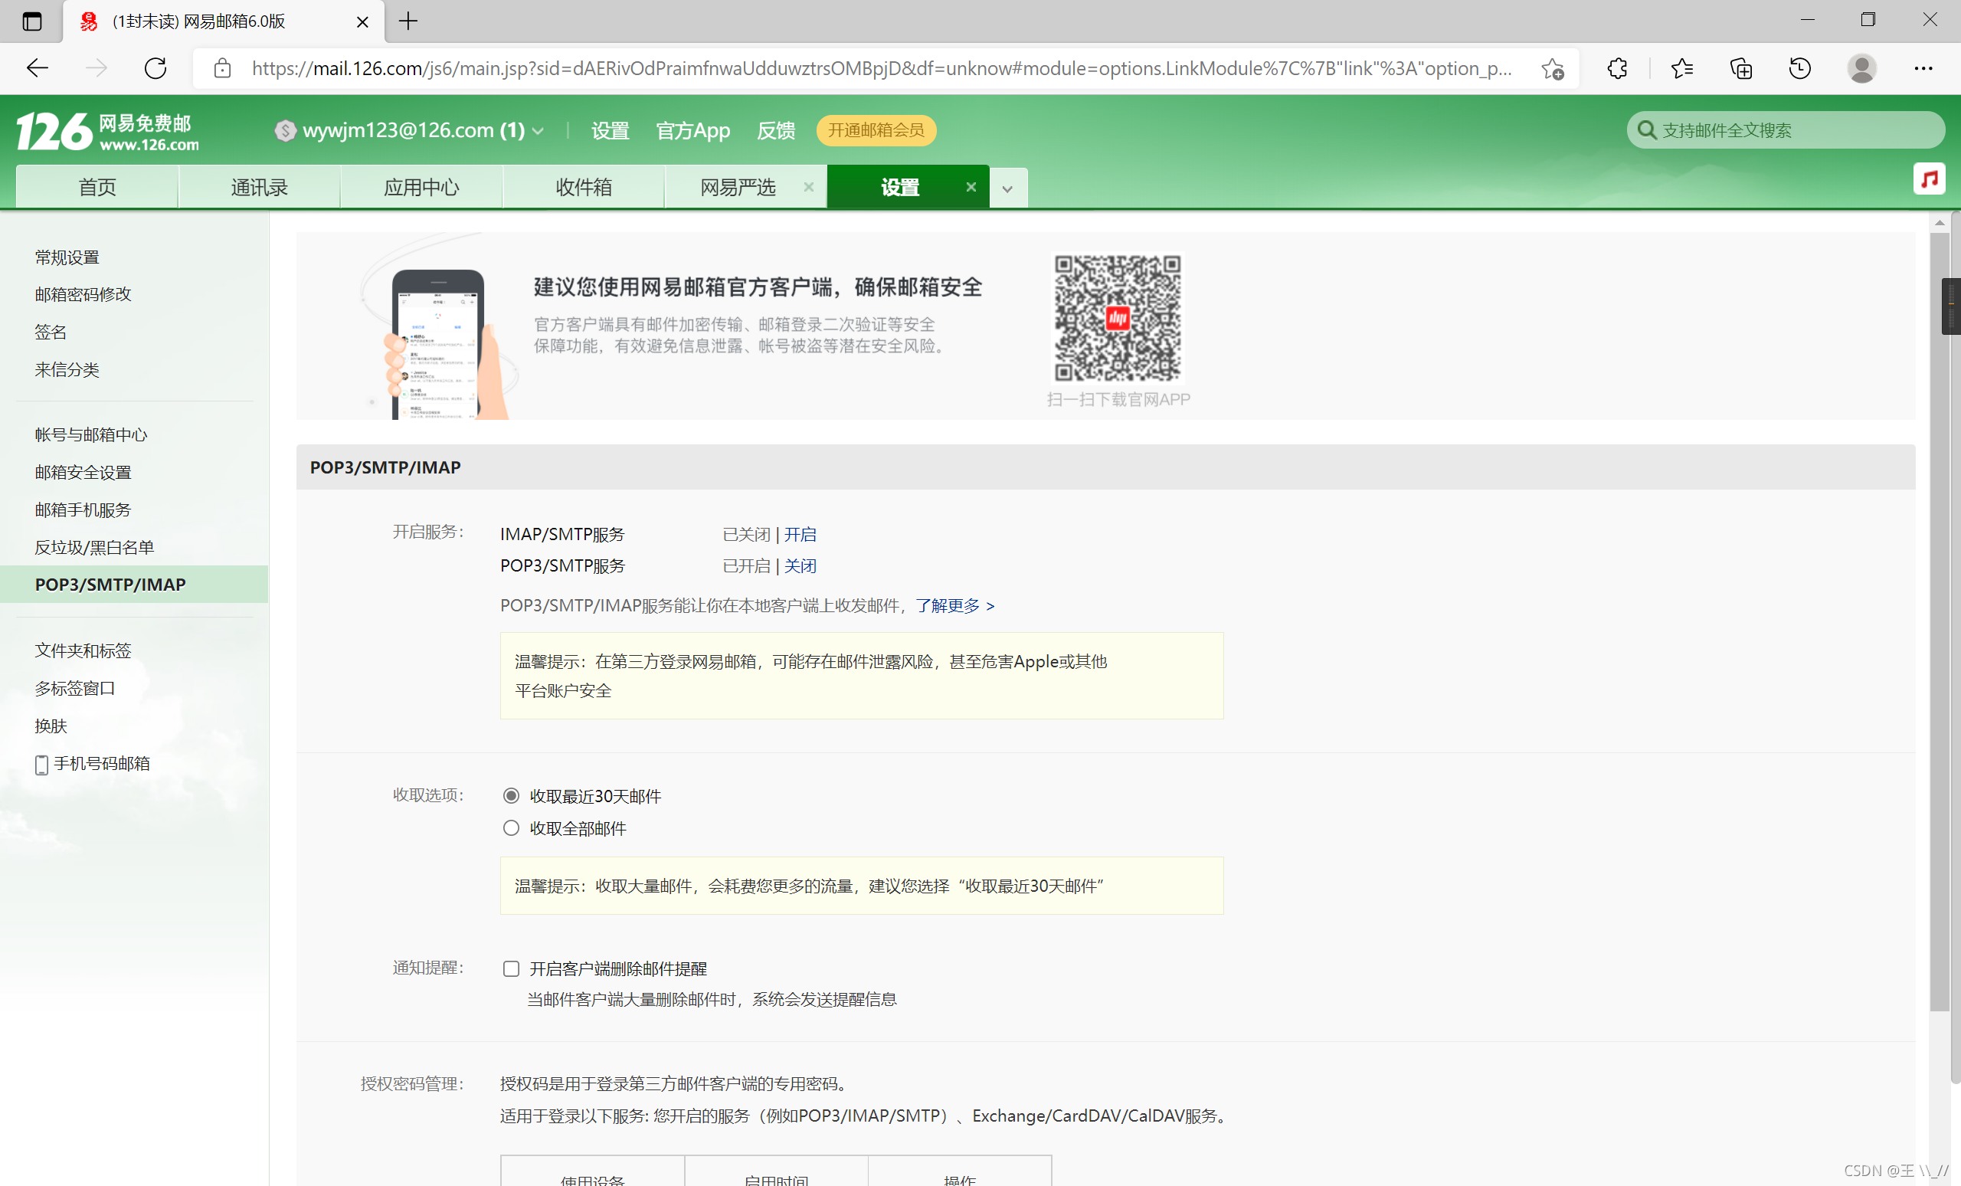
Task: Click the QR code for the official app
Action: click(x=1118, y=318)
